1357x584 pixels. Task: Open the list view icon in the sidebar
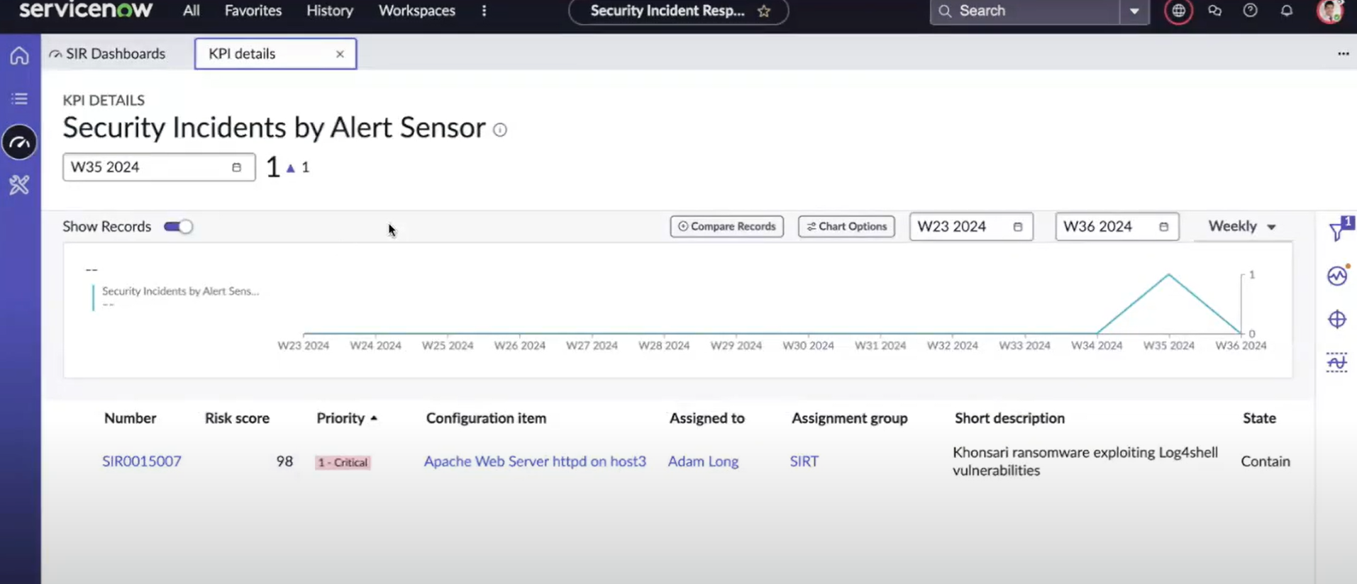click(19, 99)
